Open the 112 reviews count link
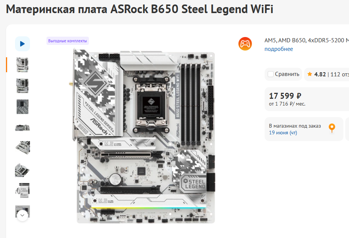349x238 pixels. pos(340,74)
